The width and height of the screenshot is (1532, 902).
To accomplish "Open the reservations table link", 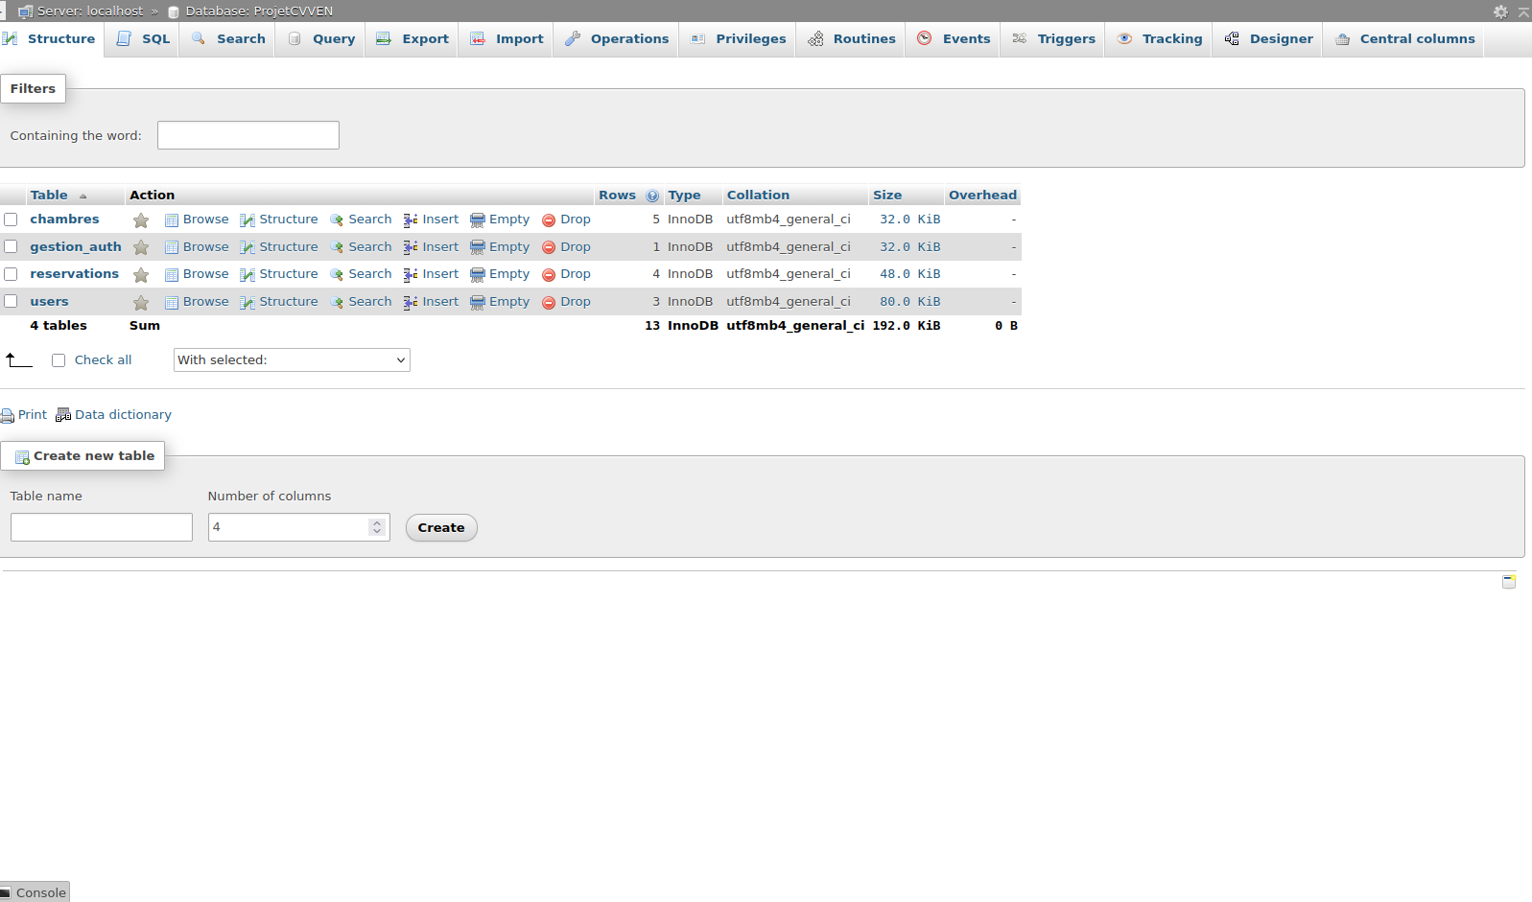I will point(74,274).
